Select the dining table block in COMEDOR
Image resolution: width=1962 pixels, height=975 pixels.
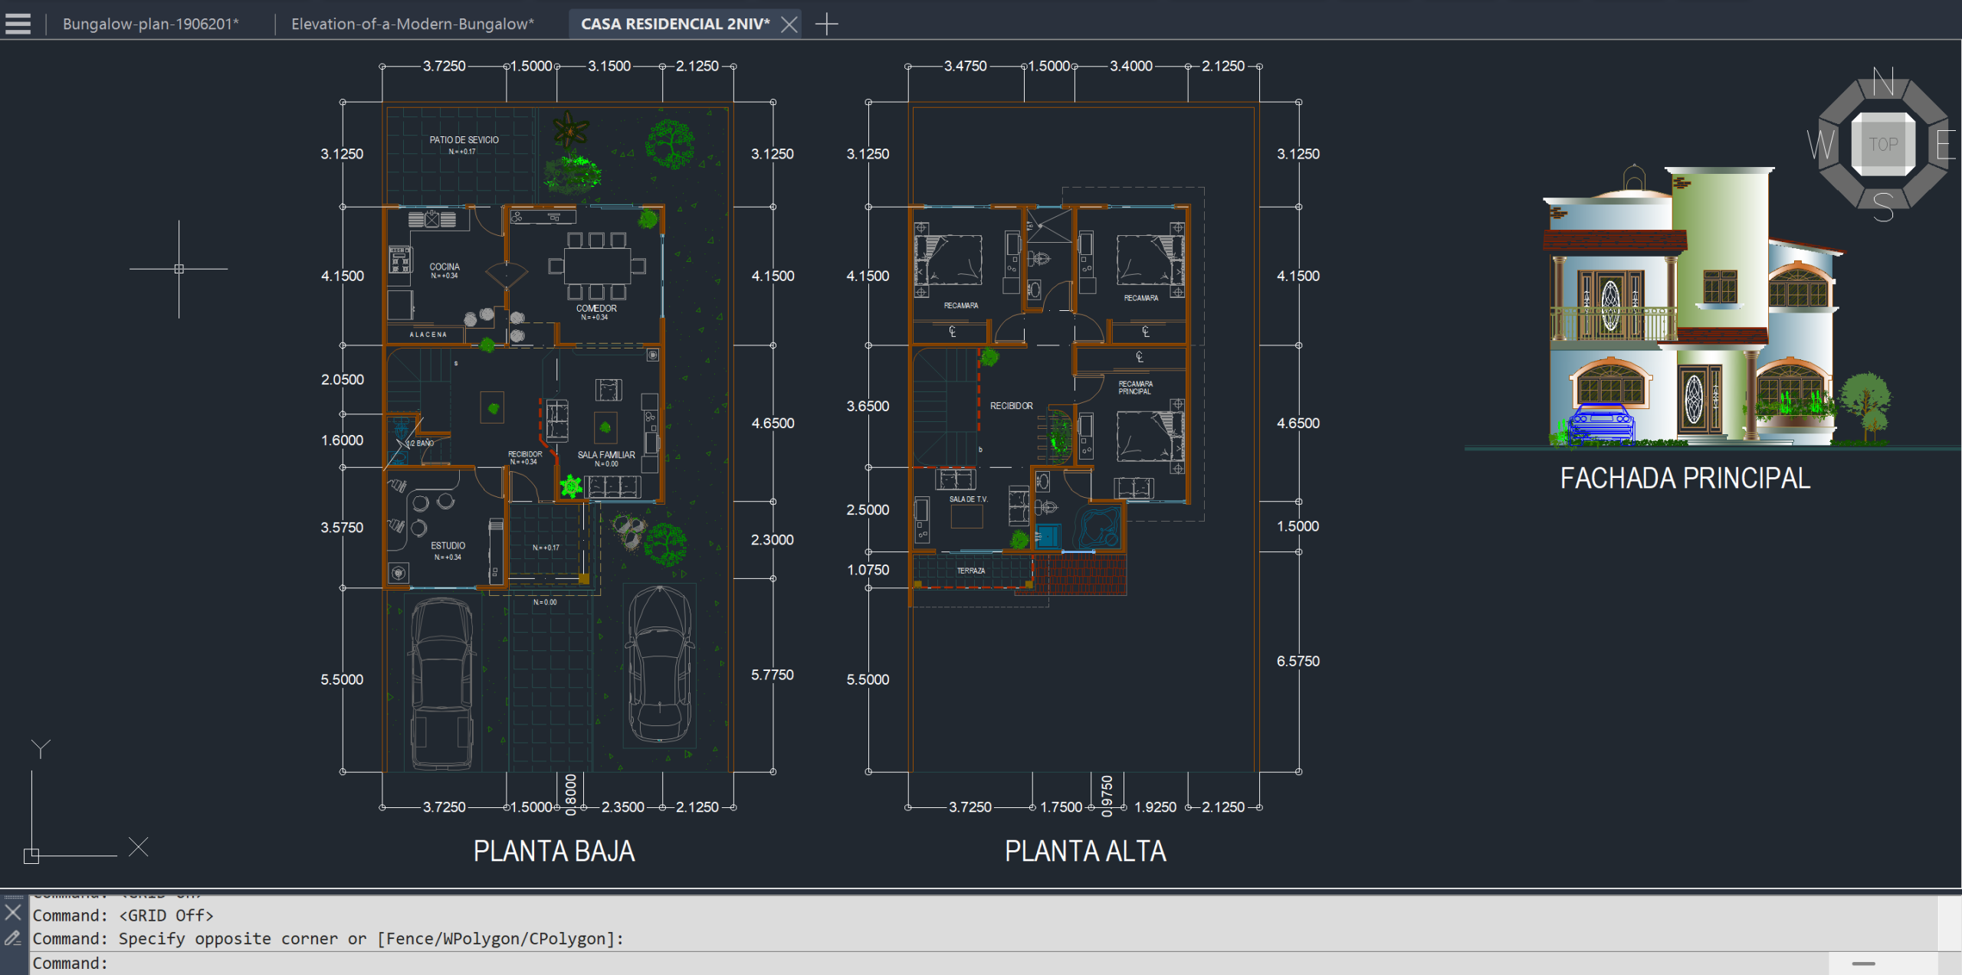click(x=597, y=266)
